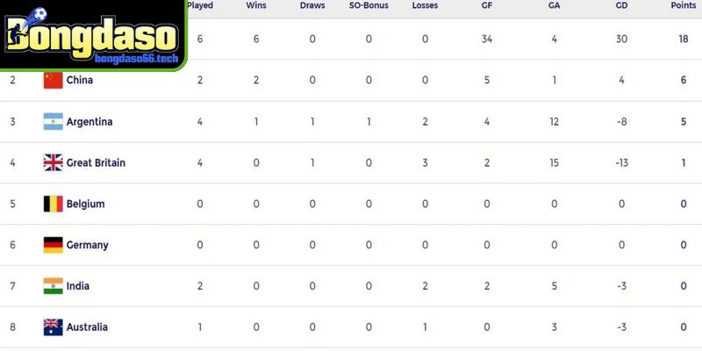Screen dimensions: 702x351
Task: Click the Australia flag icon
Action: (x=53, y=327)
